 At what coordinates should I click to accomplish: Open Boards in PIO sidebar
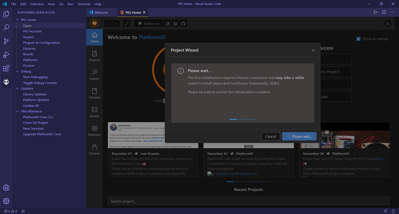[x=94, y=112]
